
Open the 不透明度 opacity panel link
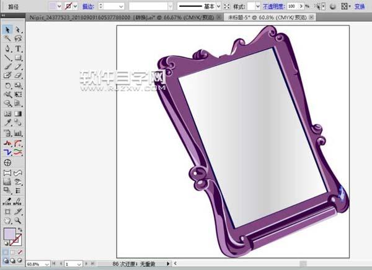[274, 6]
